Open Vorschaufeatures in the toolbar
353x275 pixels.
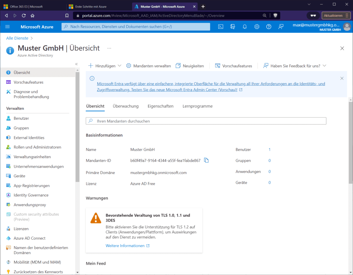click(x=233, y=66)
